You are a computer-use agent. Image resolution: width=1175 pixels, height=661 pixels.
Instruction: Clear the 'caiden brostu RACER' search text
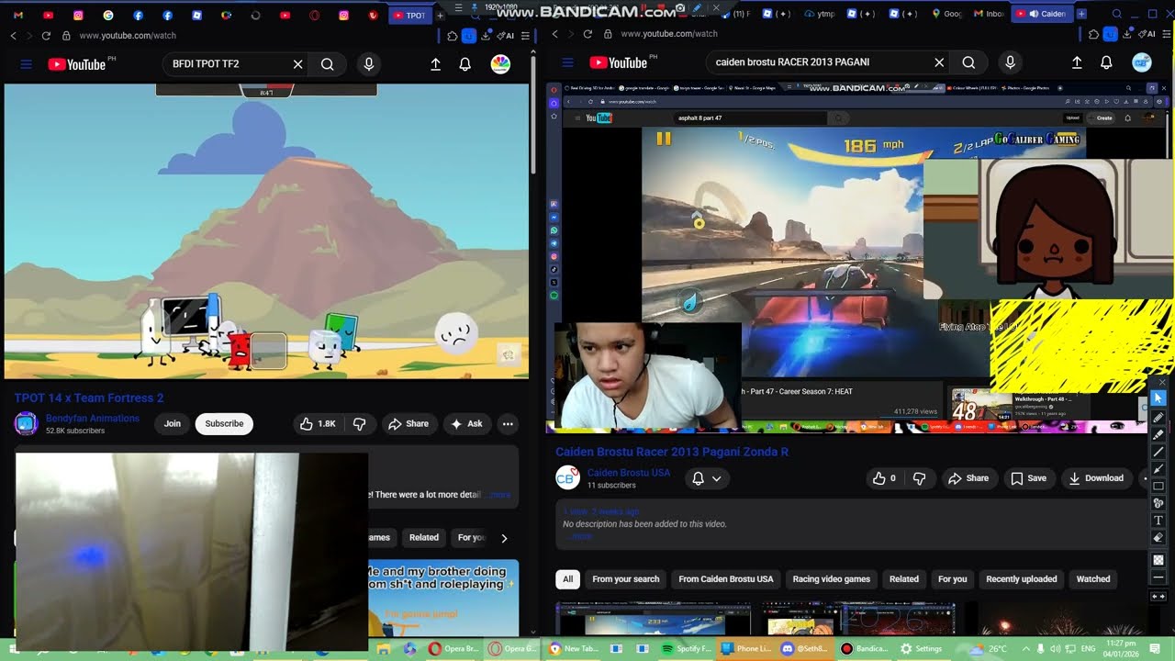coord(939,62)
